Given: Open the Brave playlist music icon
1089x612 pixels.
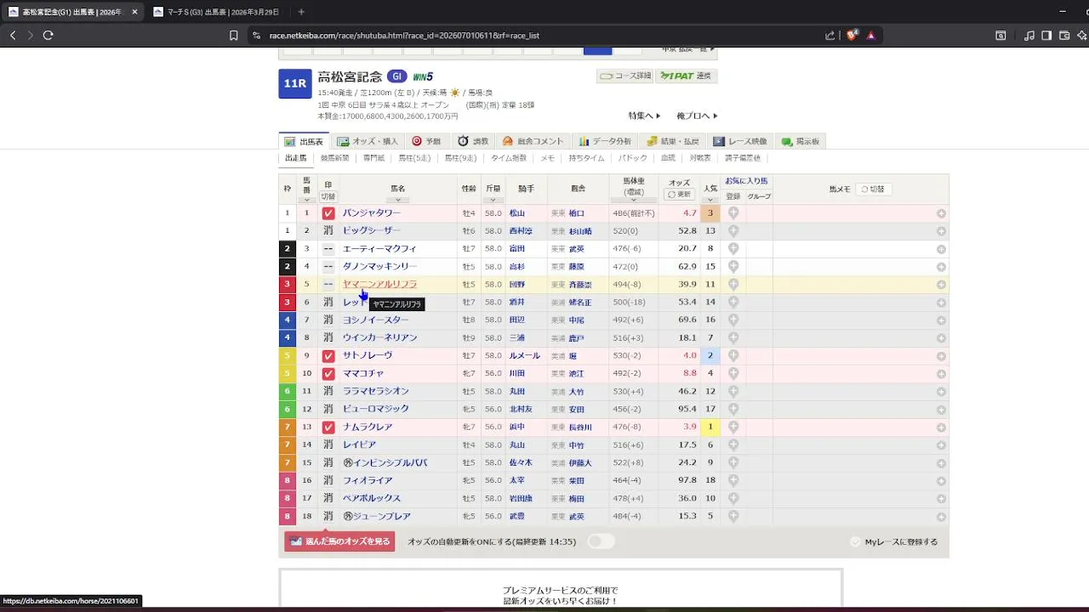Looking at the screenshot, I should click(1029, 35).
